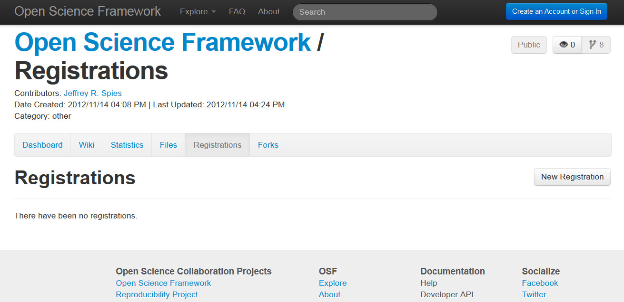624x302 pixels.
Task: Click the New Registration button
Action: [572, 177]
